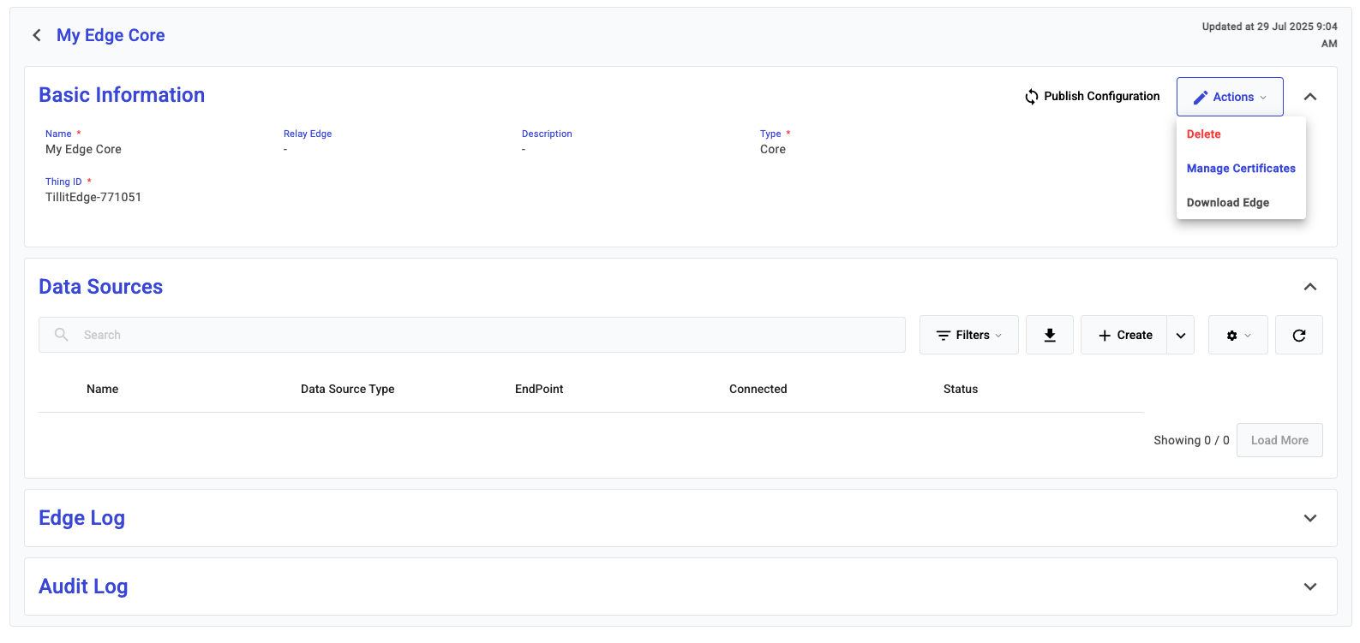Screen dimensions: 1360x643
Task: Open the gear column settings menu
Action: [x=1237, y=336]
